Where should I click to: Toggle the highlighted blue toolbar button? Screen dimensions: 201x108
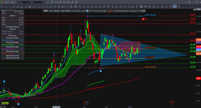click(x=175, y=6)
